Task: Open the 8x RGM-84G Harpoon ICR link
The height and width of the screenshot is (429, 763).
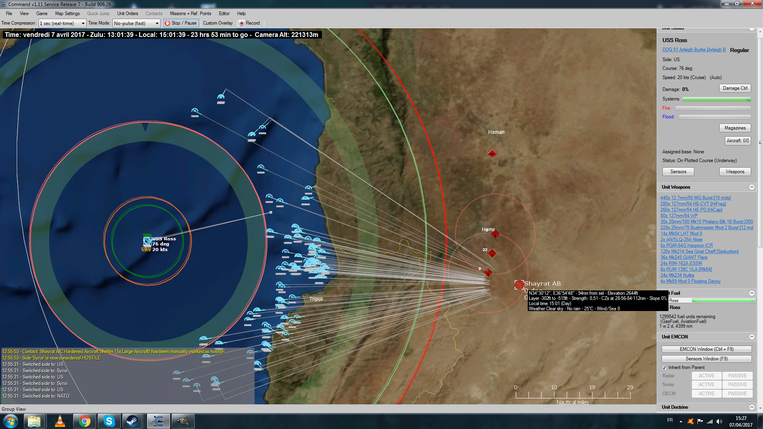Action: coord(686,245)
